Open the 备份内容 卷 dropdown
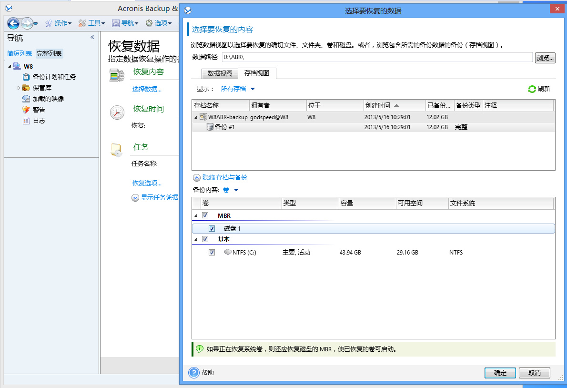 (230, 190)
